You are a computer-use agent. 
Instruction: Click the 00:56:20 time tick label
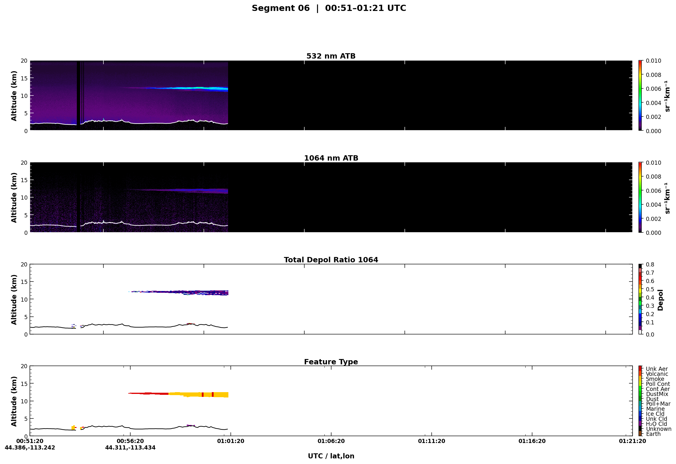[x=130, y=441]
